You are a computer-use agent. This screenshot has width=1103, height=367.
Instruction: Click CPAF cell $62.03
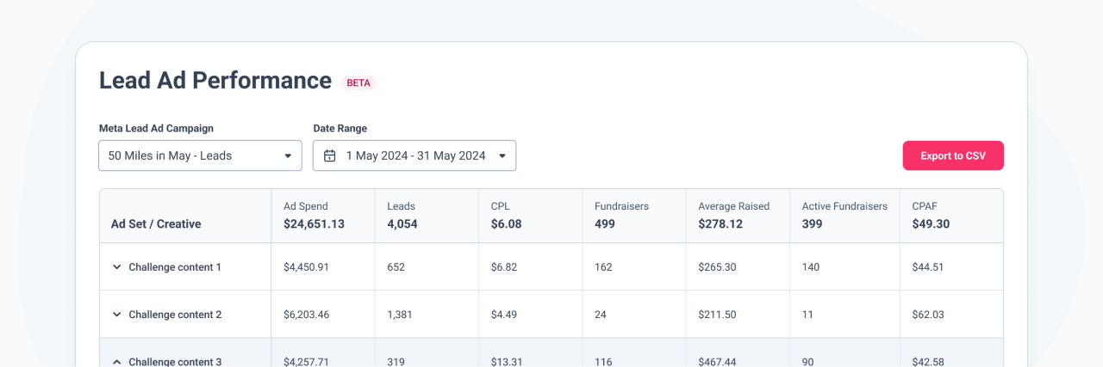(928, 315)
